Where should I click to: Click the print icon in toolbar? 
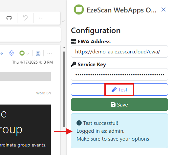9,18
